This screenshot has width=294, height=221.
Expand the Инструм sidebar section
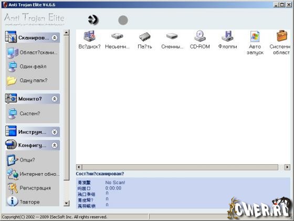coord(55,132)
